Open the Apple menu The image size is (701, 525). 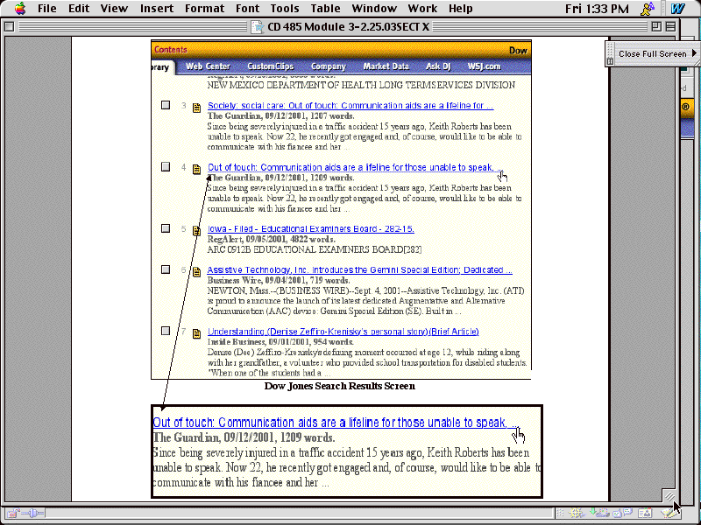20,9
